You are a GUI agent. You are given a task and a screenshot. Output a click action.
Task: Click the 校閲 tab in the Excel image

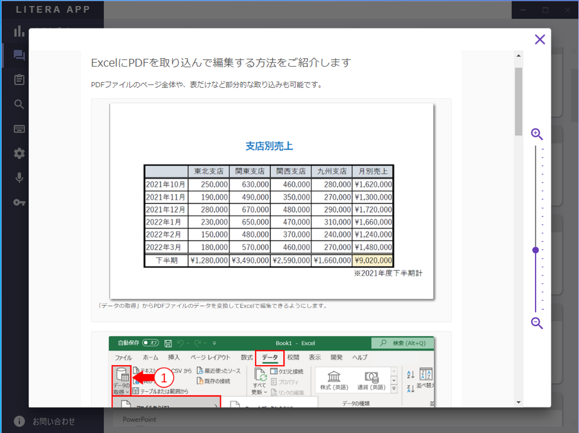tap(293, 357)
